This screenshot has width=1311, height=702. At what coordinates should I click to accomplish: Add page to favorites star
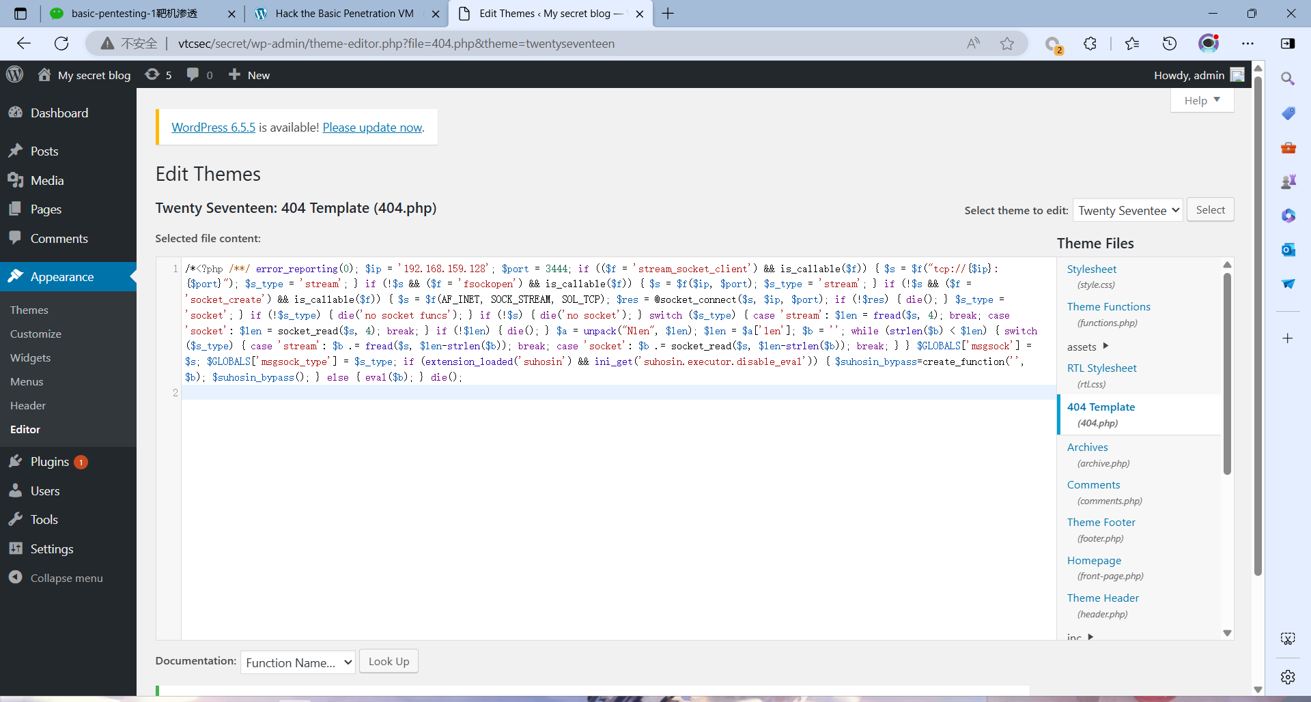1007,44
